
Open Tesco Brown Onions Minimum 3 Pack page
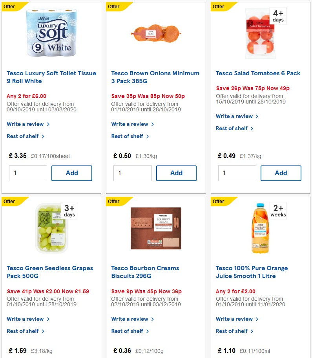(x=155, y=77)
